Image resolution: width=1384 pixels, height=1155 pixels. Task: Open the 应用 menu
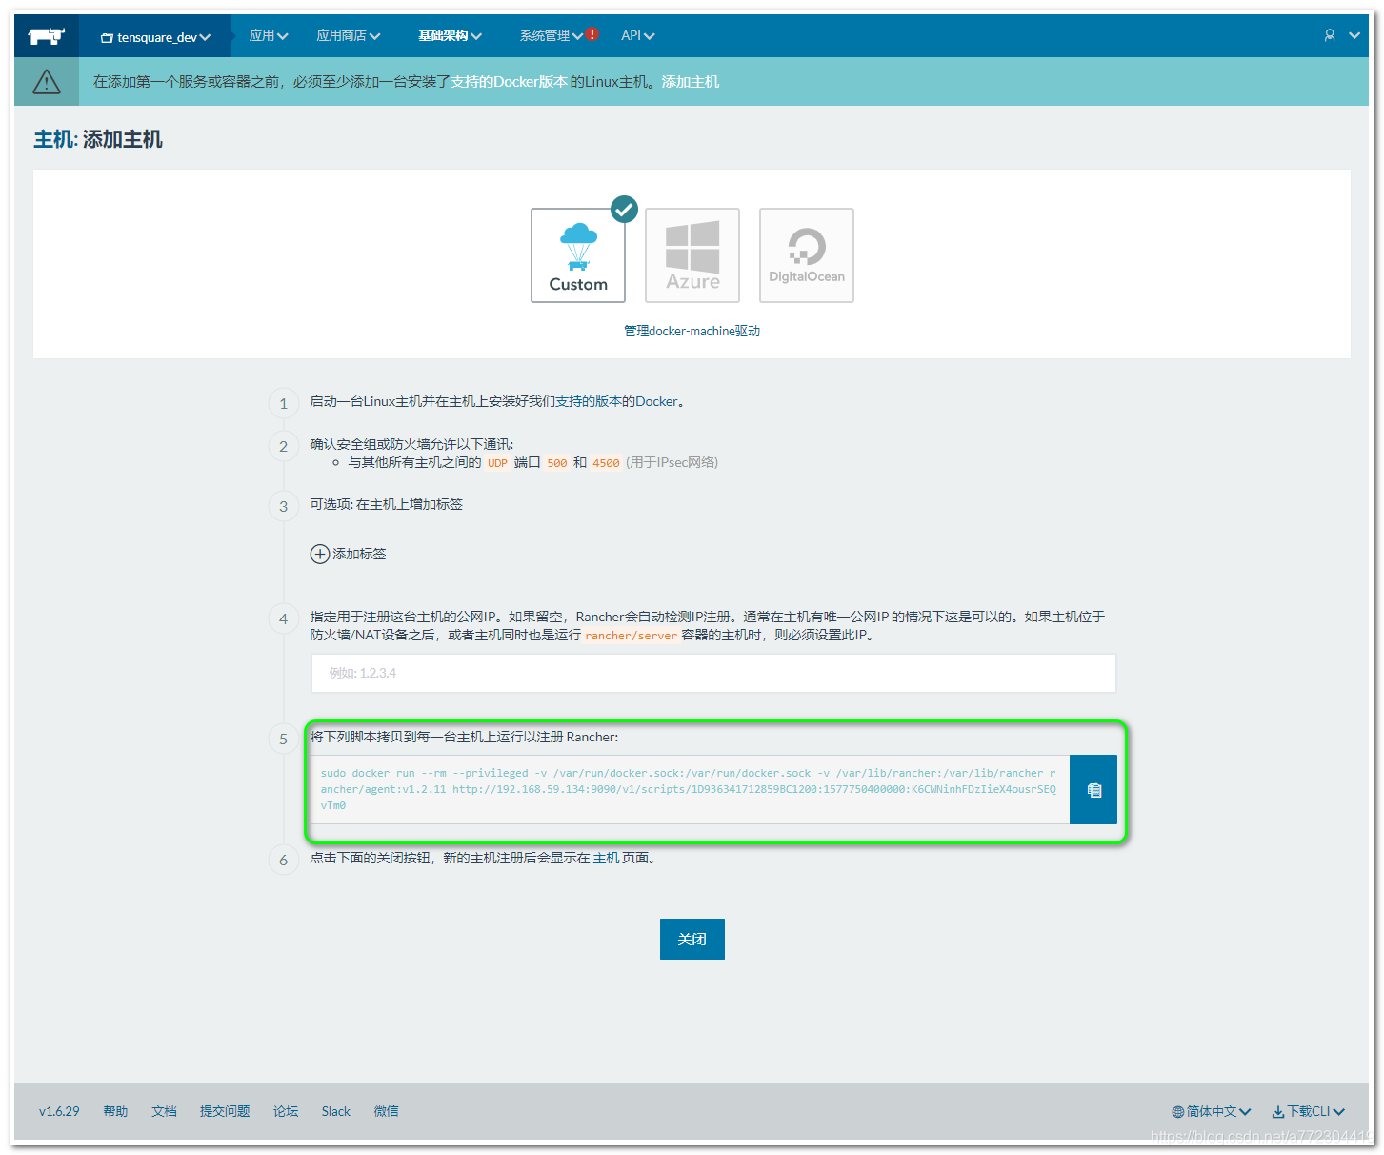[x=269, y=35]
